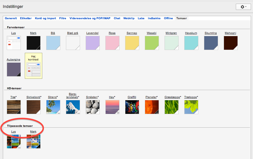Switch to the Generelt tab
Image resolution: width=253 pixels, height=159 pixels.
[x=11, y=18]
